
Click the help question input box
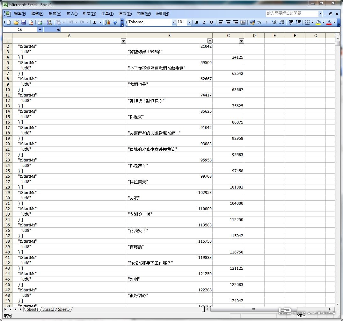[x=292, y=14]
